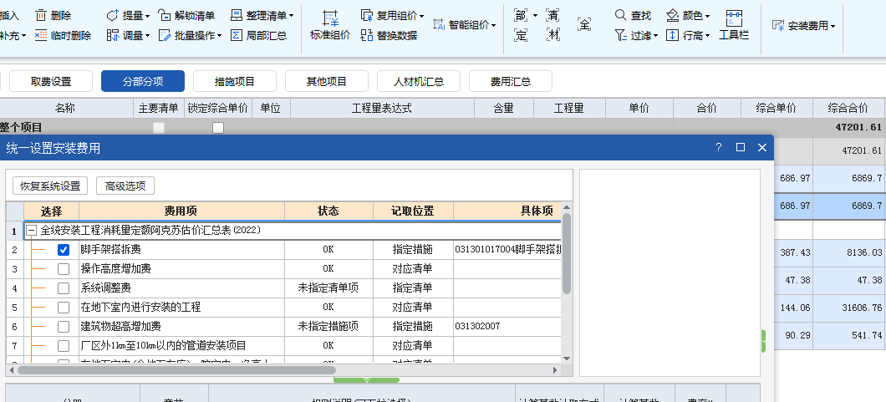Click the 删除 delete icon
886x402 pixels.
41,15
